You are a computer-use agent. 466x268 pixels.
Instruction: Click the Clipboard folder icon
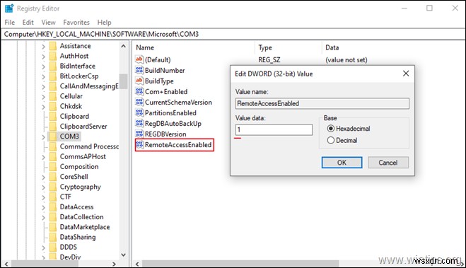pos(52,117)
